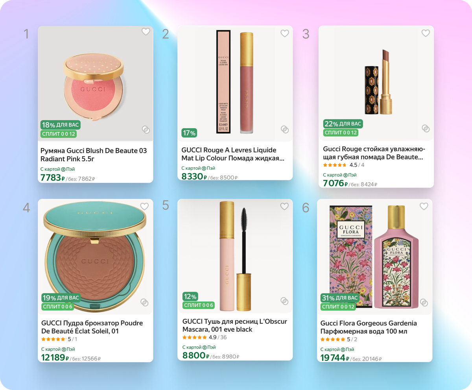Viewport: 472px width, 390px height.
Task: Favorite the L'Obscur Mascara product
Action: click(x=284, y=206)
